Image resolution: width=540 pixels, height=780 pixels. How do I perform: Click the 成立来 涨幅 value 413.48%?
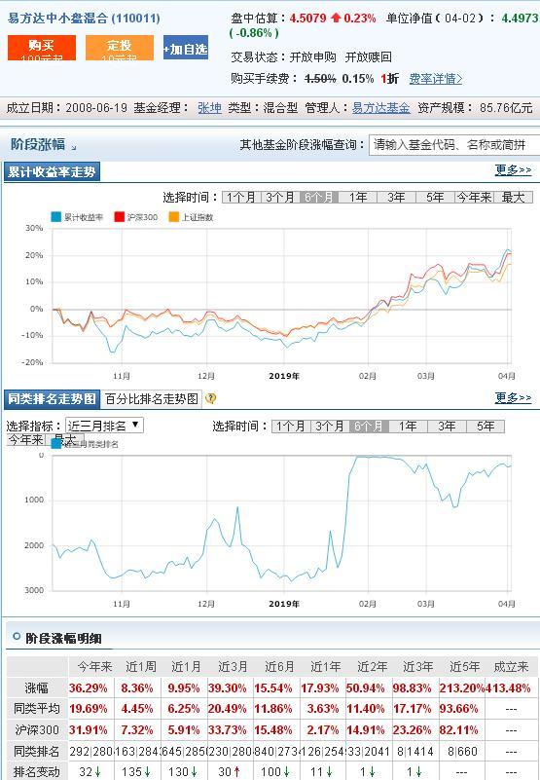click(508, 688)
